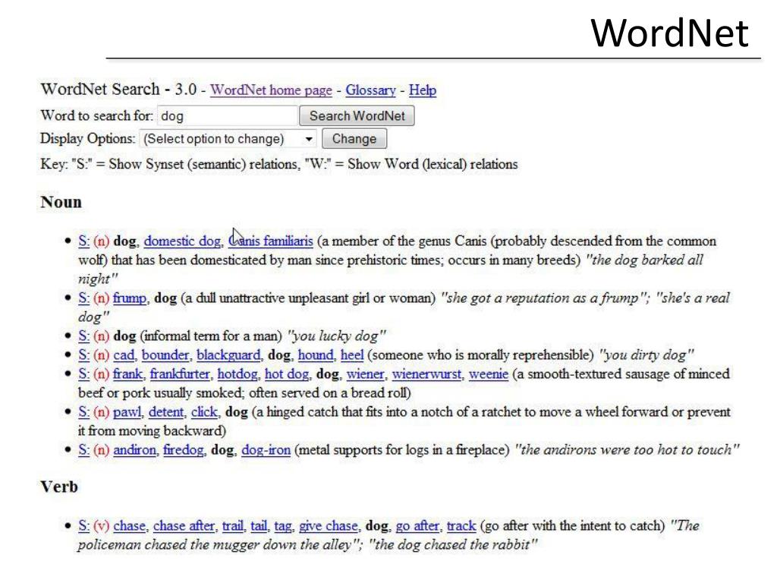Open the 'firedog' word link
The width and height of the screenshot is (777, 583).
(x=184, y=450)
